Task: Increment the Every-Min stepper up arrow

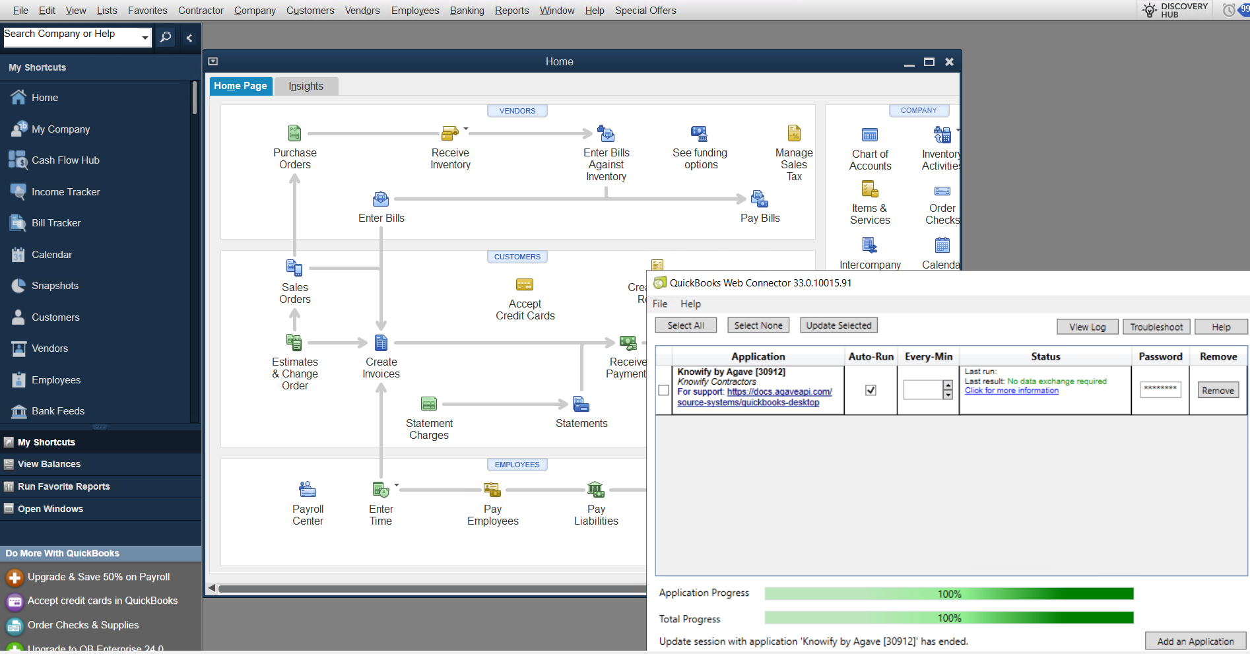Action: [949, 386]
